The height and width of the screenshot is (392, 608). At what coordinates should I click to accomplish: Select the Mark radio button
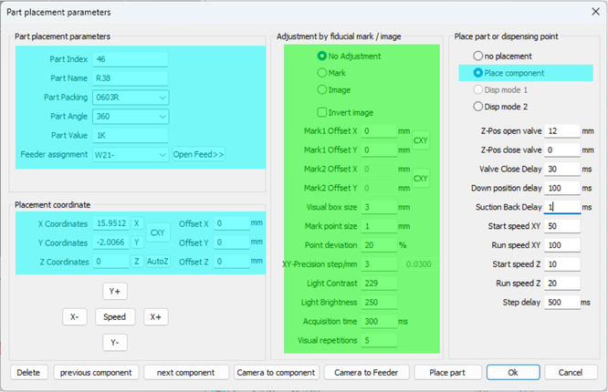click(x=321, y=73)
